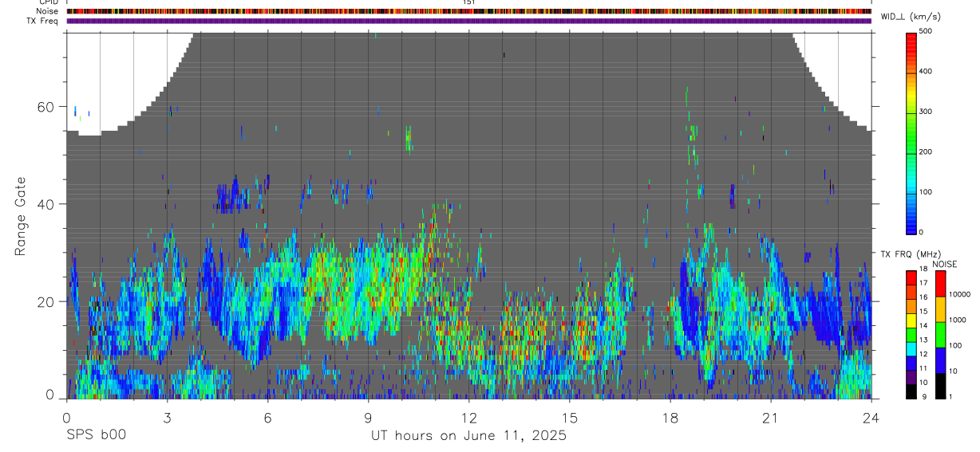Click the 12 tick on the UT hours axis
This screenshot has width=980, height=452.
click(468, 418)
